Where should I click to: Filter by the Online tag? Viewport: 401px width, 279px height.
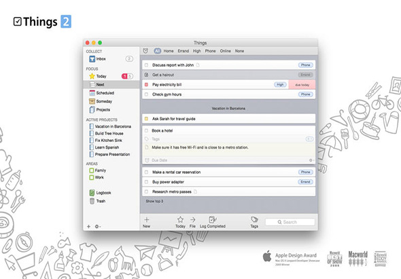coord(225,51)
